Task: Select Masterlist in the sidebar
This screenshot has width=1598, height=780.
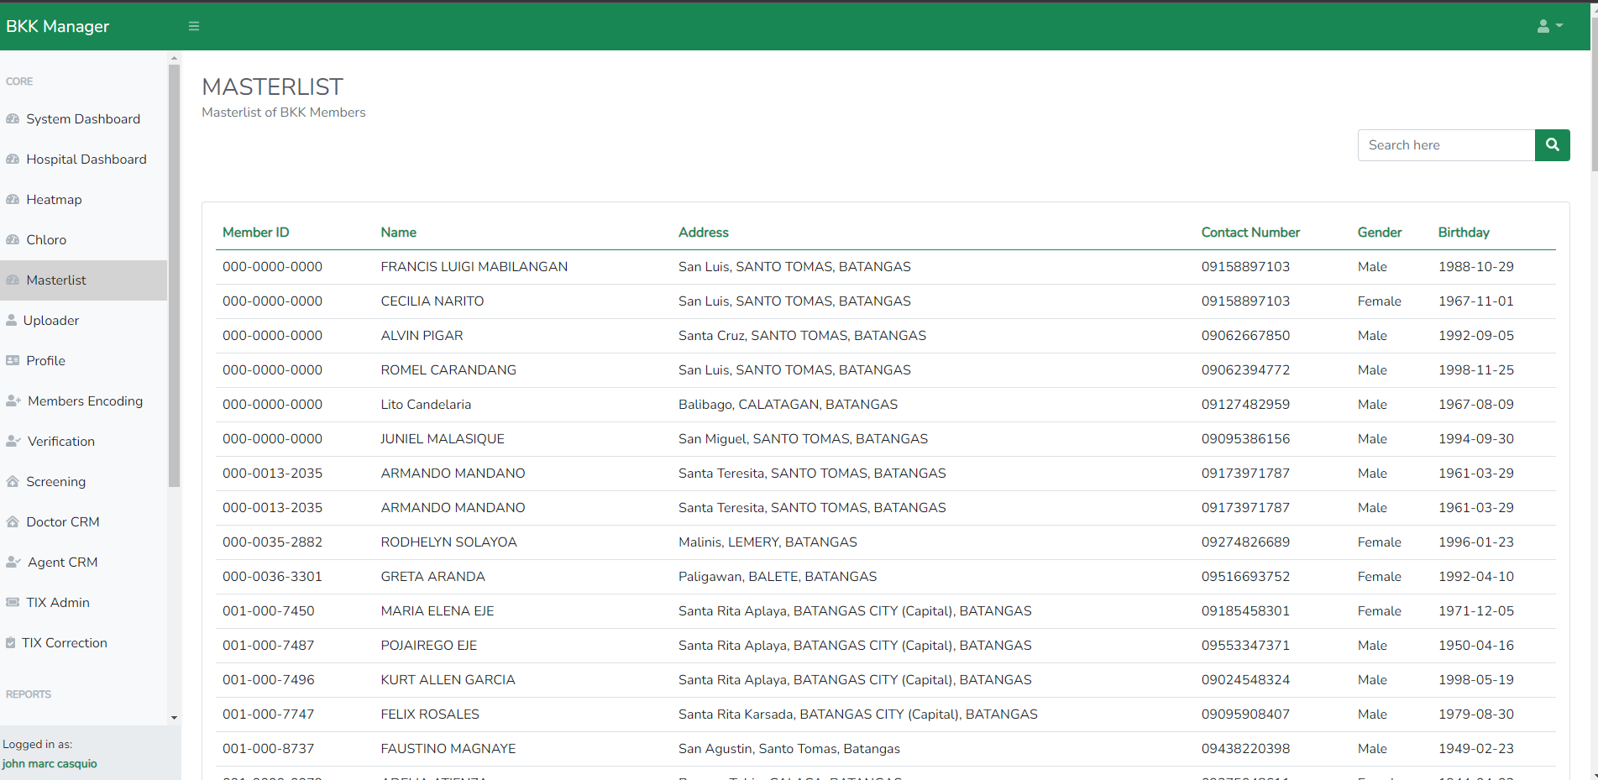Action: (56, 280)
